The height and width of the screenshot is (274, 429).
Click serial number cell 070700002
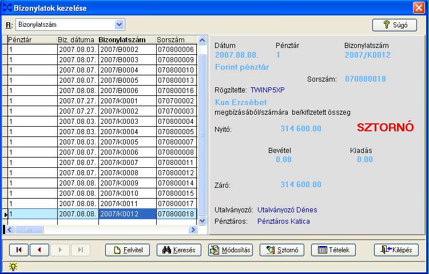177,101
